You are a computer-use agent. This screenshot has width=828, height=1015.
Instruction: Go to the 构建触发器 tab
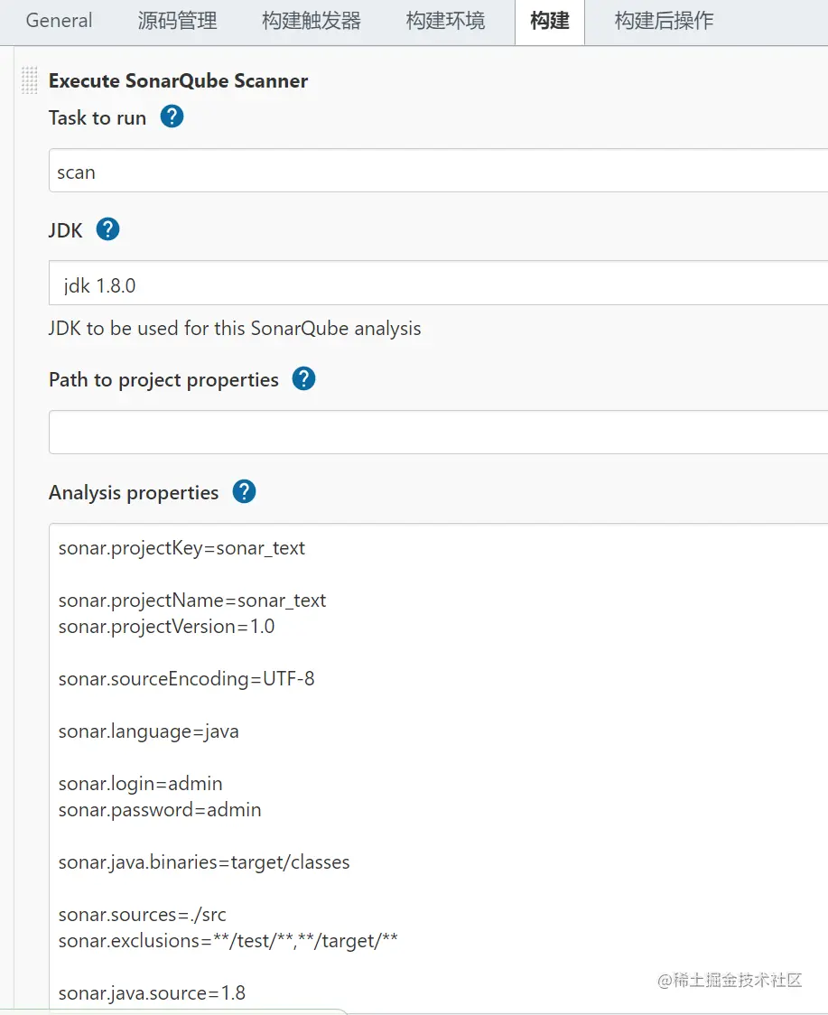click(x=311, y=21)
